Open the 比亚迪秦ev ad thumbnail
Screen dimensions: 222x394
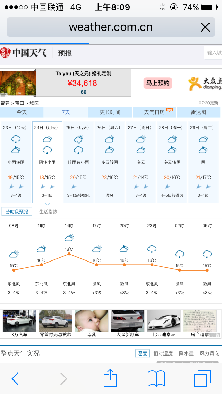164,324
